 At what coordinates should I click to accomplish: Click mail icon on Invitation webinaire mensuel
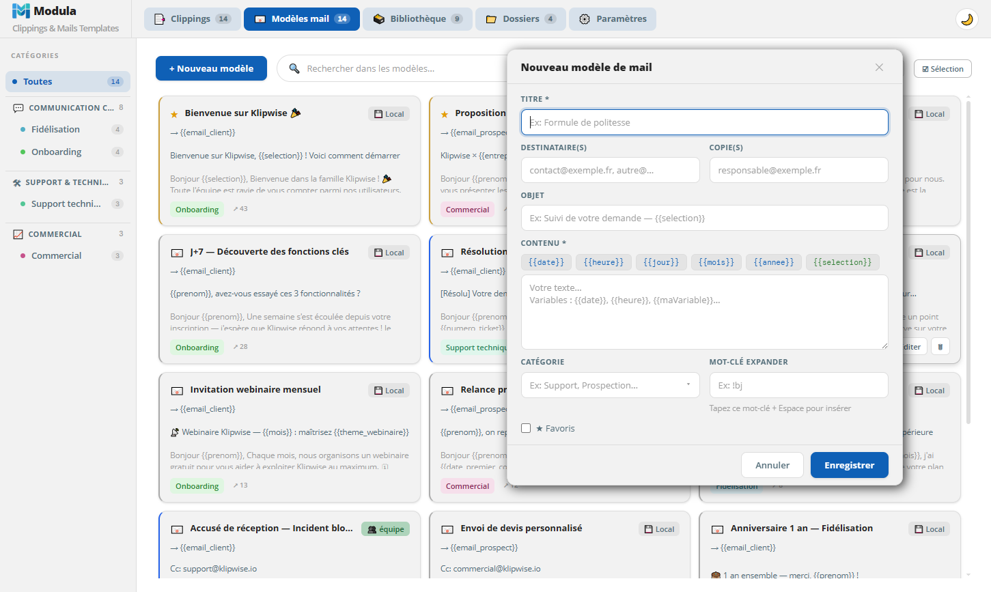coord(177,391)
